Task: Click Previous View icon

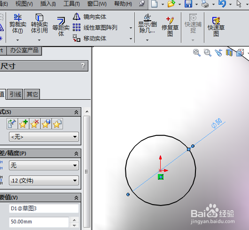Action: 218,53
